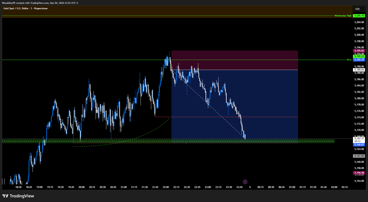The image size is (368, 202).
Task: Select the 1H A horizontal line label
Action: coord(349,60)
